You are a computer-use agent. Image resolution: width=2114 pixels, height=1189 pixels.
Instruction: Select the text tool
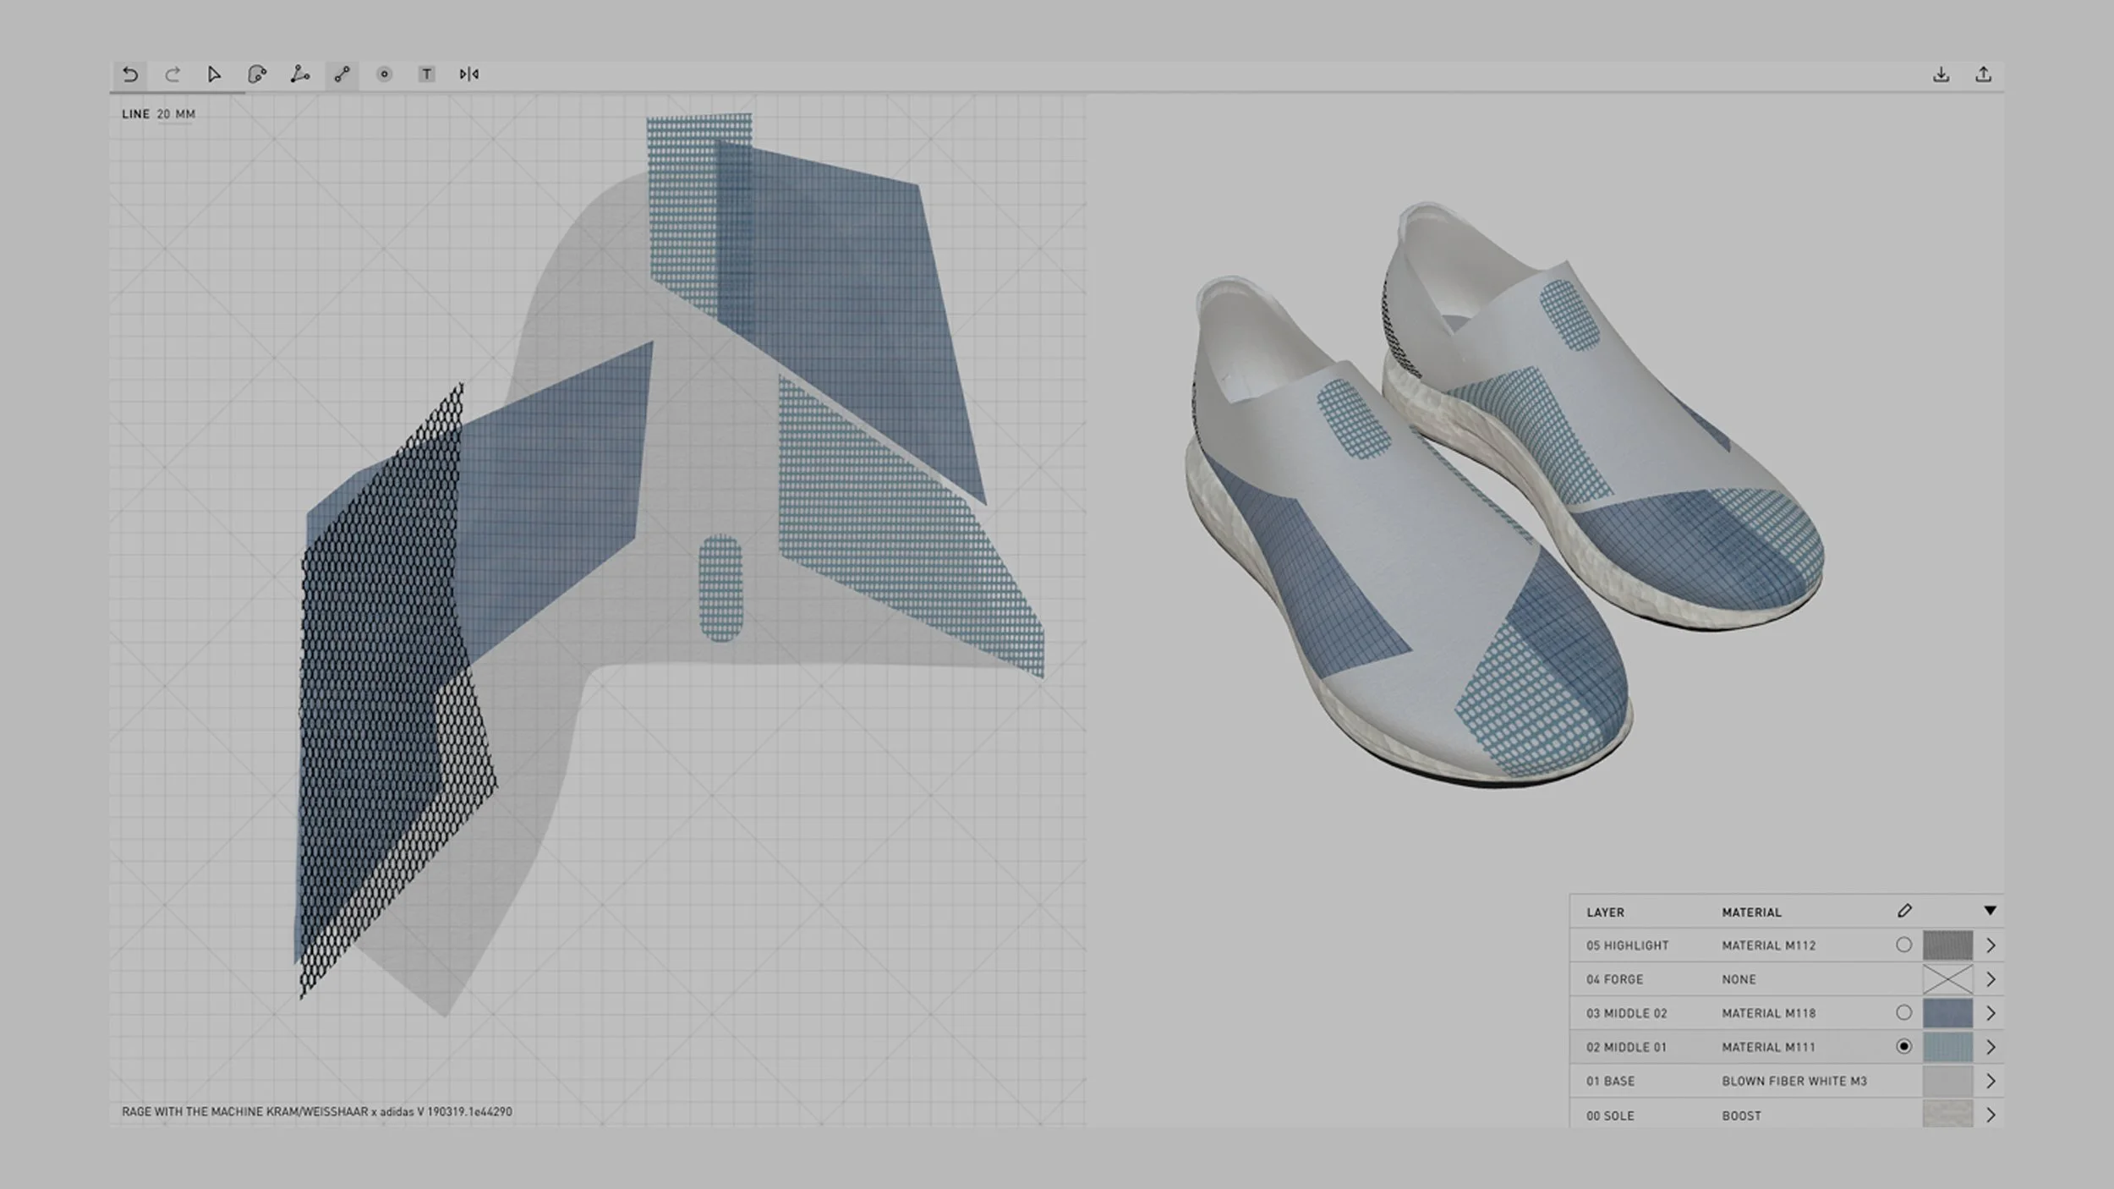coord(426,74)
